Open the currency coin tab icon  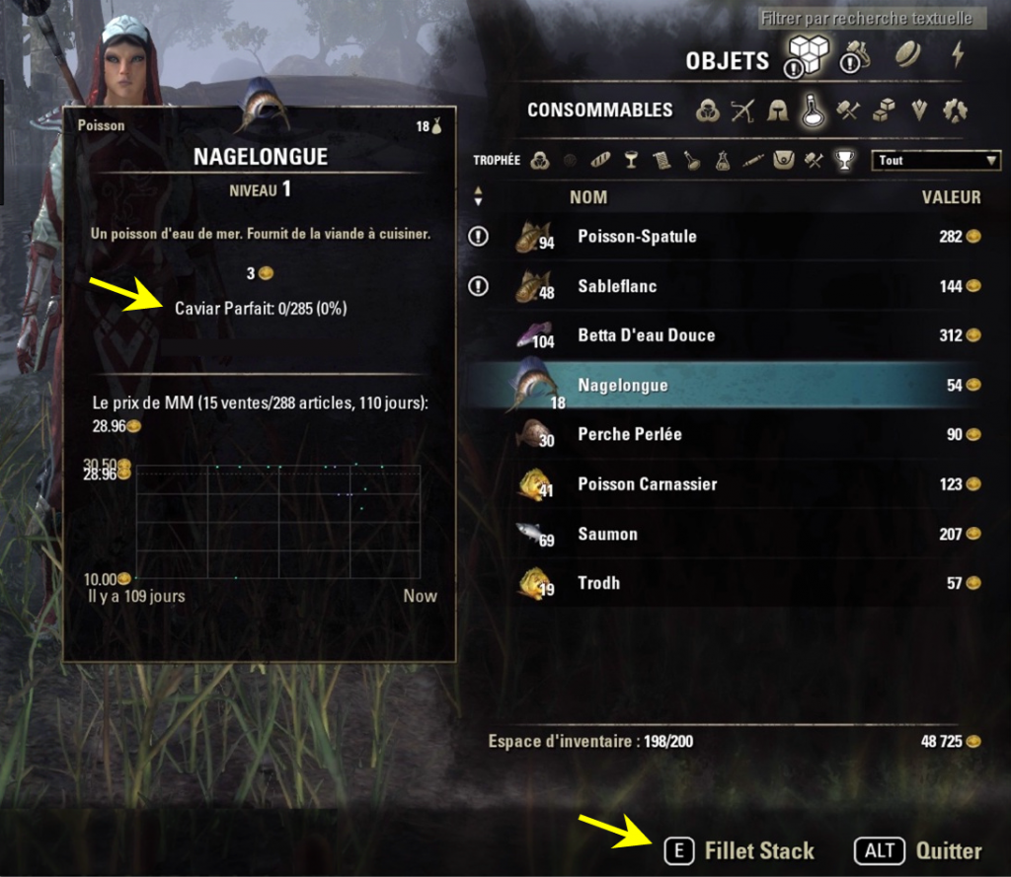pyautogui.click(x=908, y=54)
